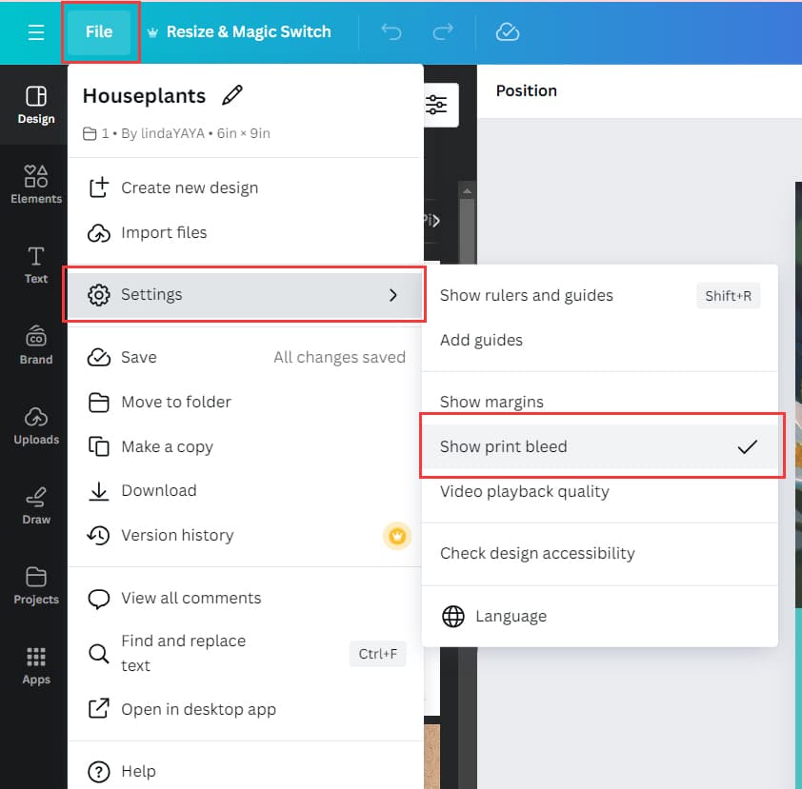Click the filter sliders icon
This screenshot has width=802, height=789.
436,105
